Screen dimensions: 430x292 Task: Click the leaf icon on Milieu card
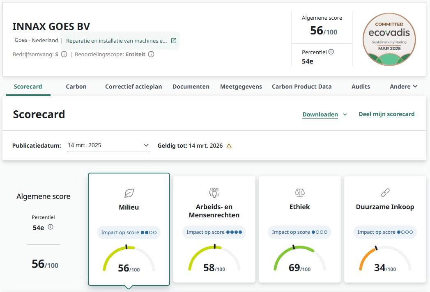(x=129, y=193)
